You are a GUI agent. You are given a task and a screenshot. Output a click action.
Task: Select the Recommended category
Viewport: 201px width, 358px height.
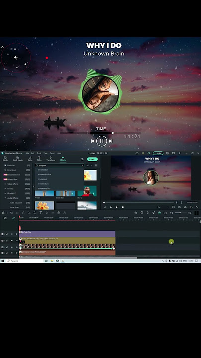click(x=13, y=175)
